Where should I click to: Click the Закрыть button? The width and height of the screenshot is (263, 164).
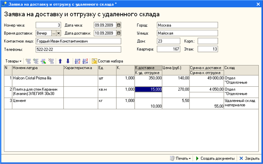pos(249,158)
